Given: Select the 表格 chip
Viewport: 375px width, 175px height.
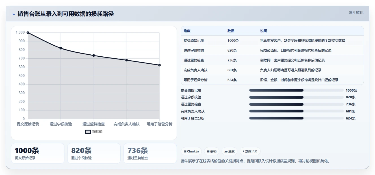Looking at the screenshot, I should [x=212, y=151].
